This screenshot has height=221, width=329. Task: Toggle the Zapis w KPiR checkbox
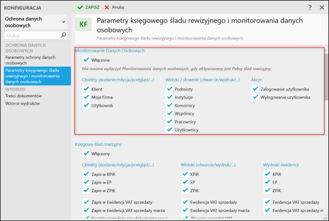[x=86, y=174]
